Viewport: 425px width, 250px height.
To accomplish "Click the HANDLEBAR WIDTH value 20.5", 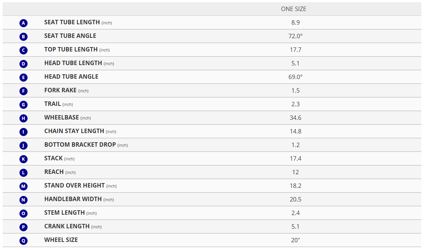I will (x=295, y=199).
